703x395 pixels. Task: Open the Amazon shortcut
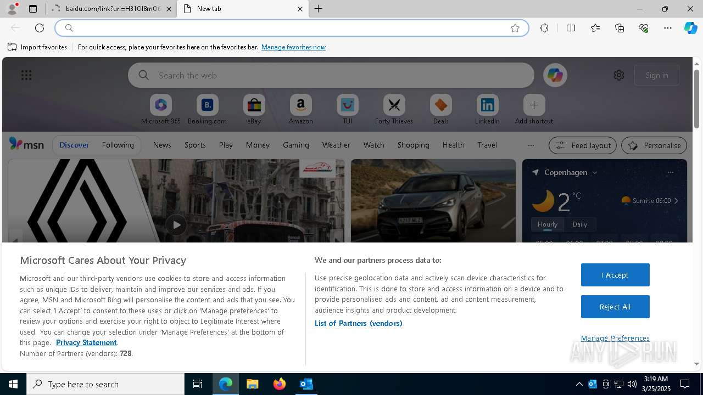(x=300, y=110)
